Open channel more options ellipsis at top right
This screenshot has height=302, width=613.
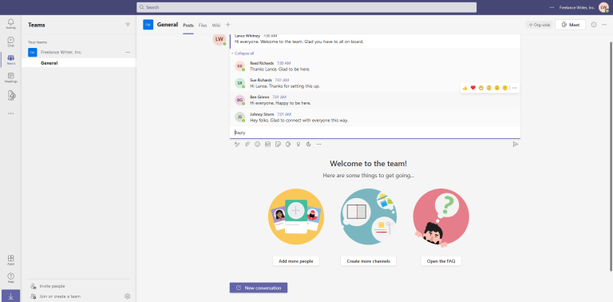click(x=604, y=25)
